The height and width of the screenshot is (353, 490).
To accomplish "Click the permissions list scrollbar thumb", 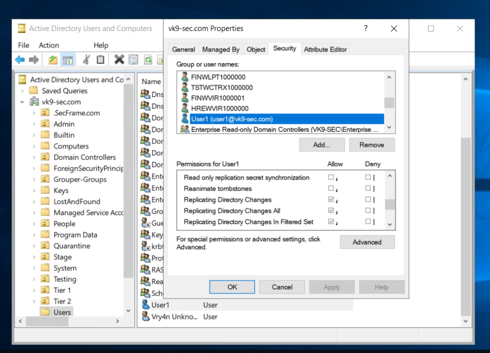I will click(x=389, y=204).
